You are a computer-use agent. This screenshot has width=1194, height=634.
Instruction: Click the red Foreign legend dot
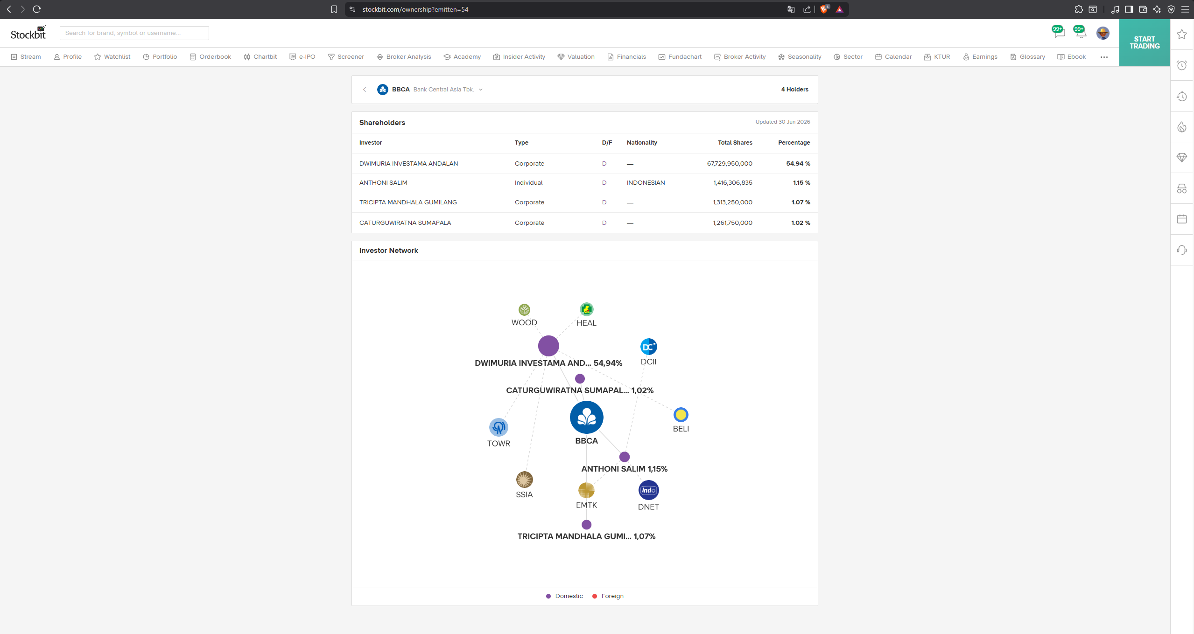pyautogui.click(x=595, y=596)
